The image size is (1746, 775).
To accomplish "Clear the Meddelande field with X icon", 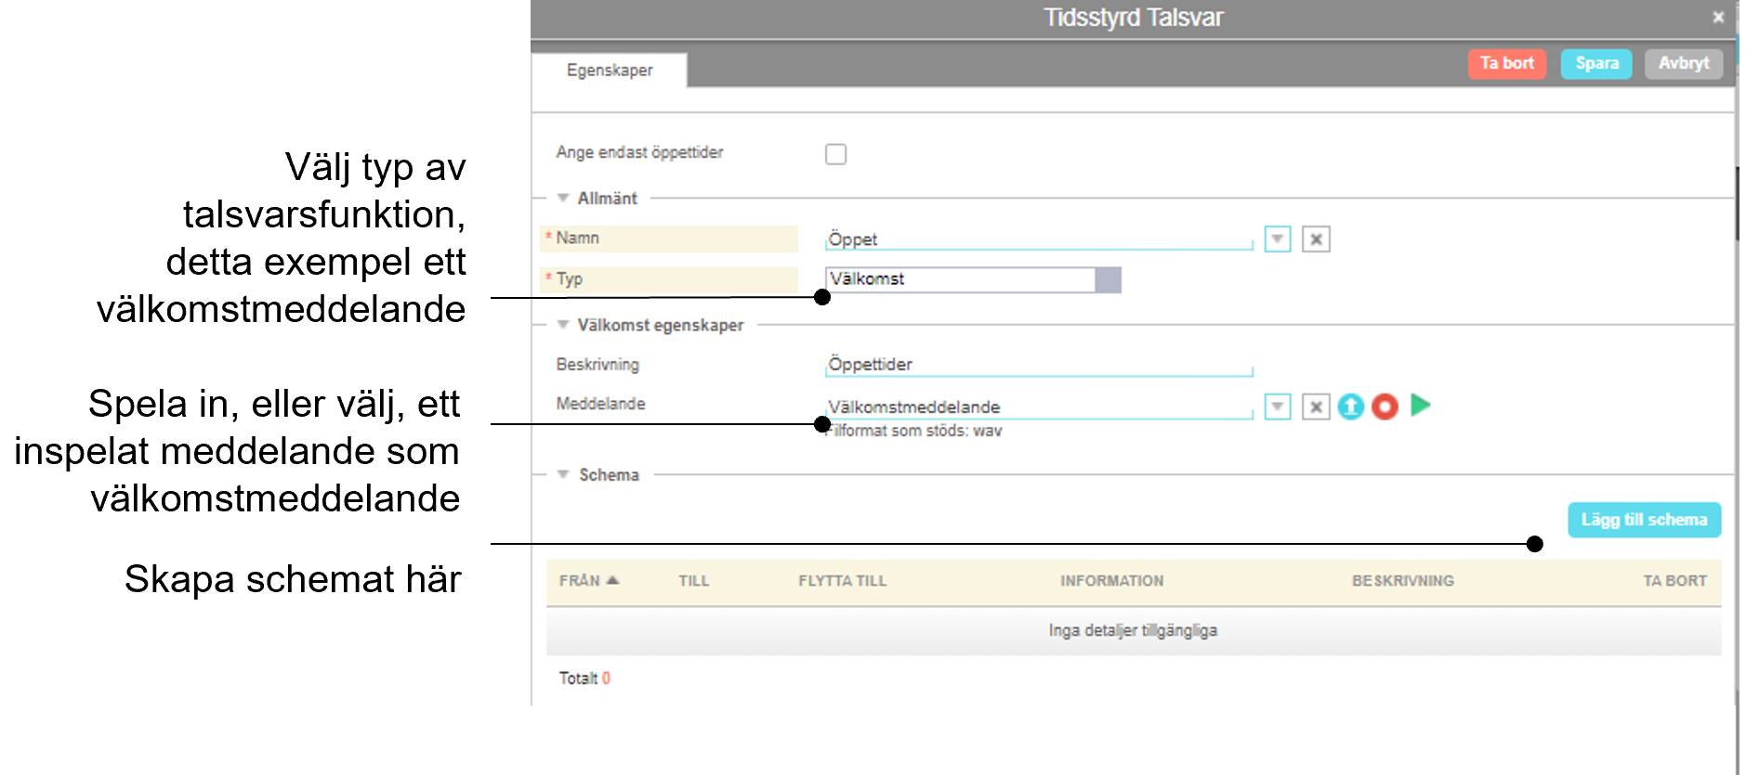I will 1316,407.
